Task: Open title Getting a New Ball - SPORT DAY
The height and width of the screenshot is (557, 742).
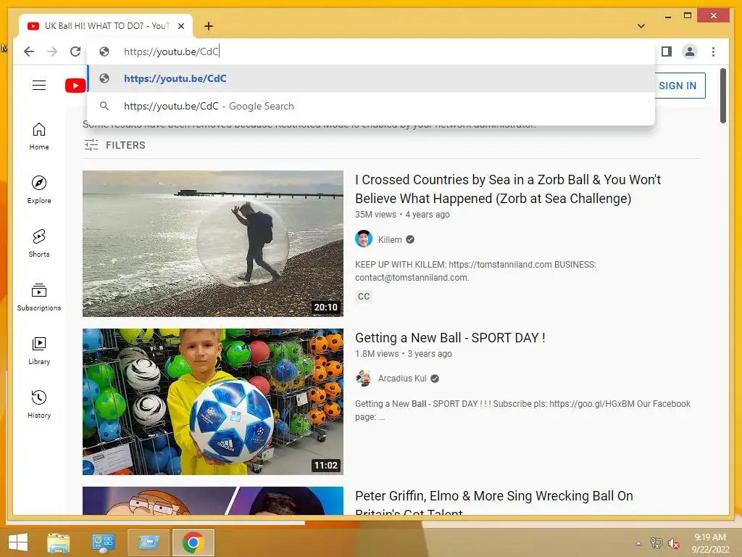Action: pyautogui.click(x=450, y=338)
